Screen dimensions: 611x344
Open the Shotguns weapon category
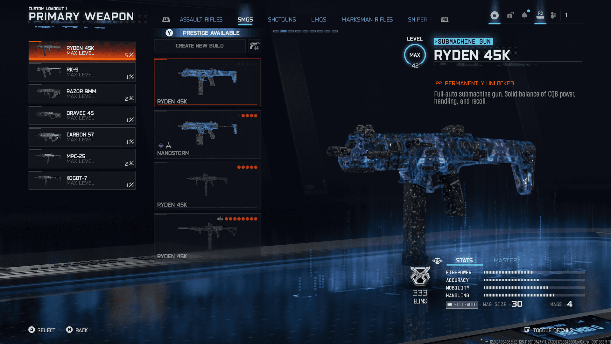pyautogui.click(x=282, y=20)
